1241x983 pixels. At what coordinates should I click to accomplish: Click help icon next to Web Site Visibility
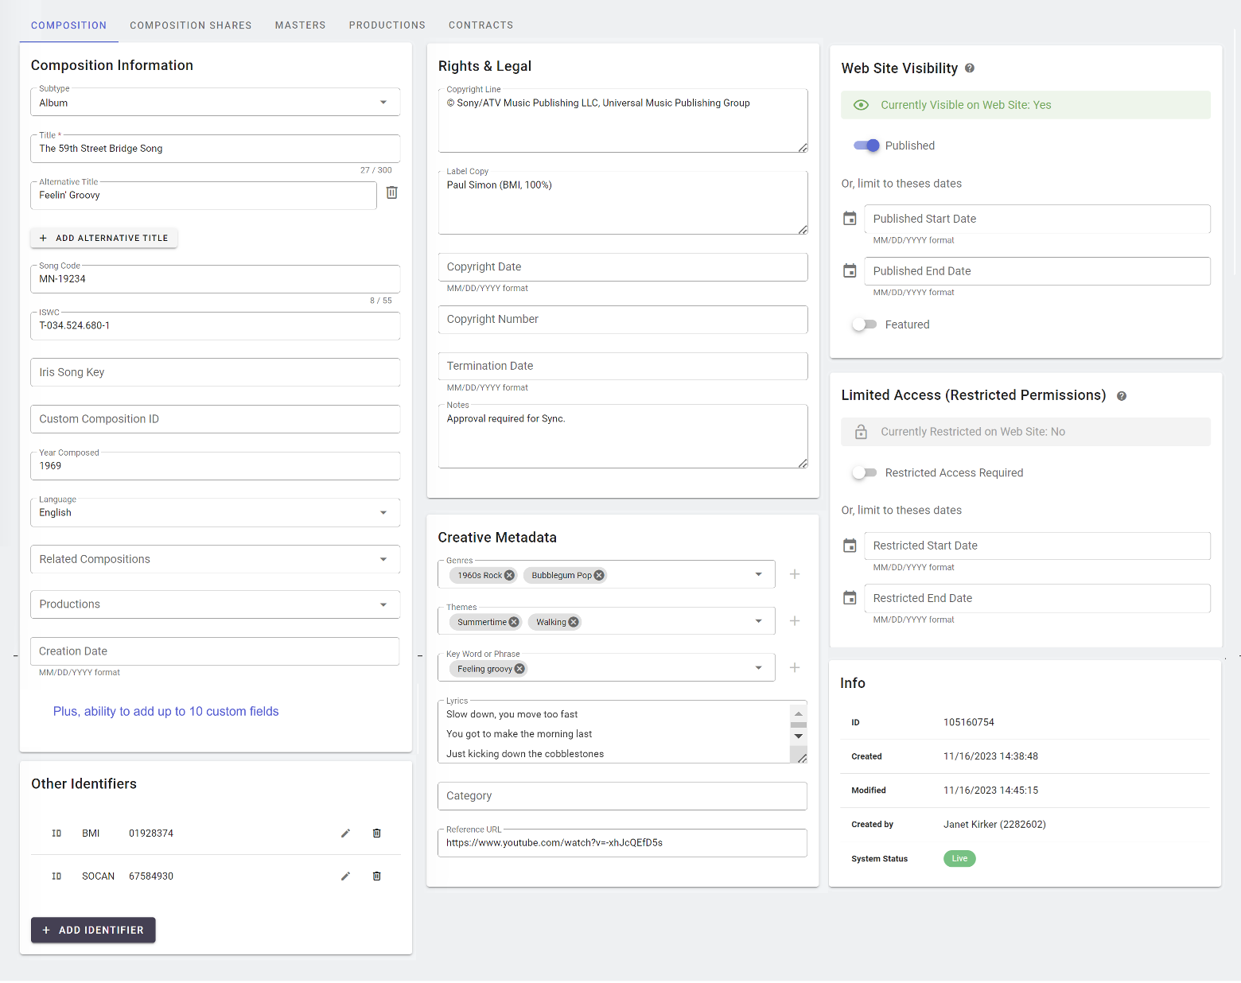pyautogui.click(x=970, y=68)
